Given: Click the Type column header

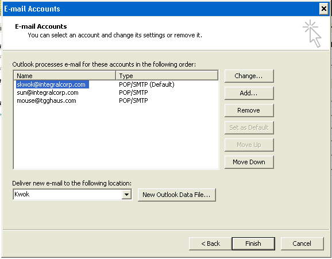Looking at the screenshot, I should tap(167, 76).
